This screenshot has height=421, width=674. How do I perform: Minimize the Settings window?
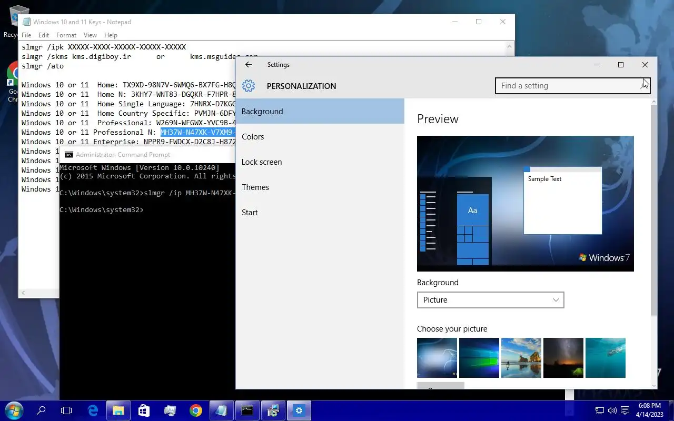[597, 65]
